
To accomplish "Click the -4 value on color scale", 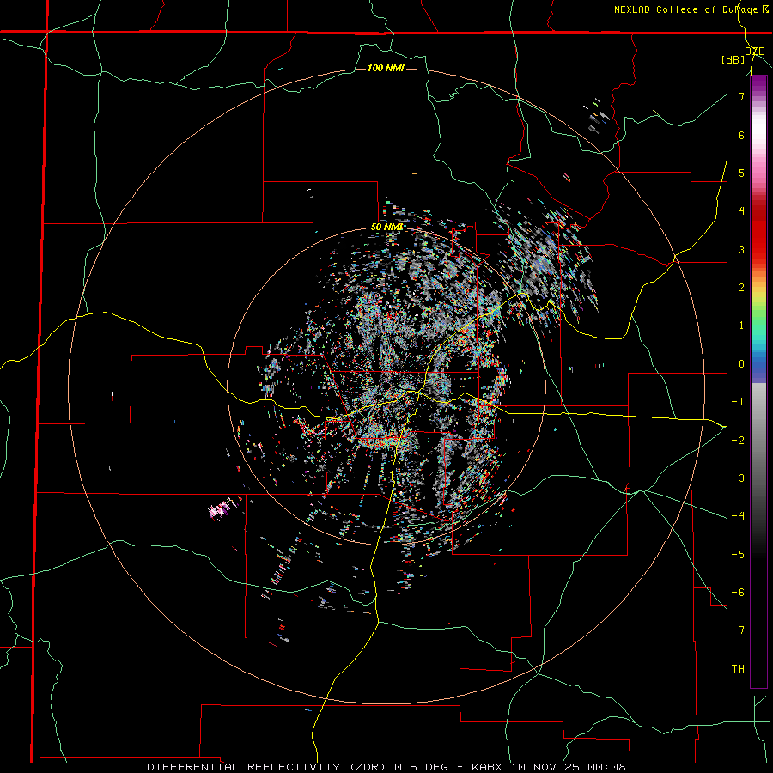I will pyautogui.click(x=738, y=516).
